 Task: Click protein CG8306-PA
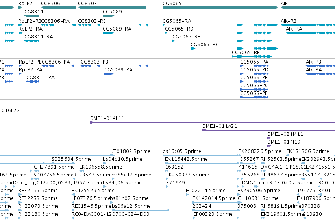coord(58,66)
